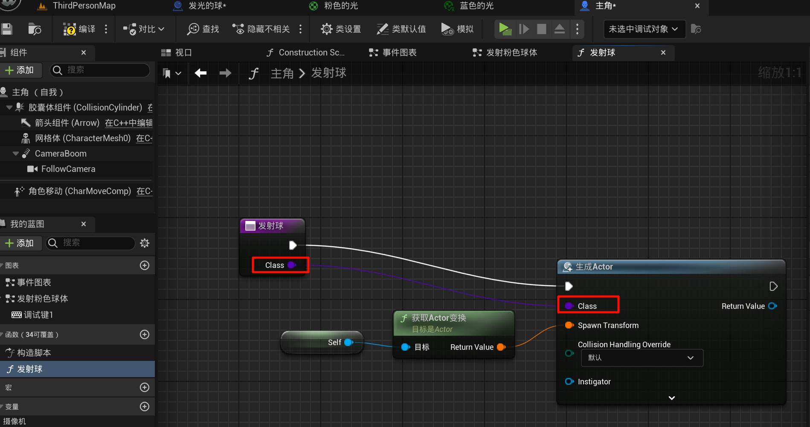Open the debug object selector dropdown
Image resolution: width=810 pixels, height=427 pixels.
pos(644,29)
